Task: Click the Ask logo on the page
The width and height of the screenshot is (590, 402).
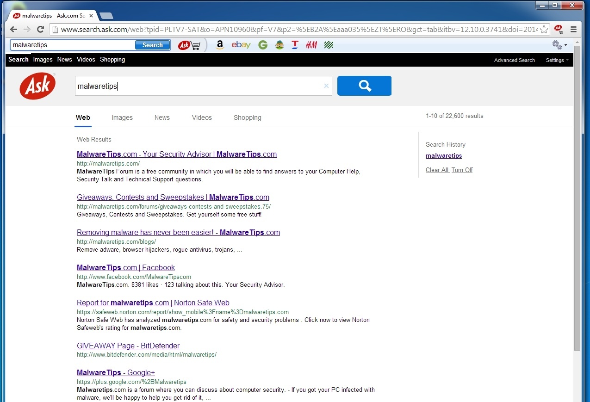Action: (x=37, y=86)
